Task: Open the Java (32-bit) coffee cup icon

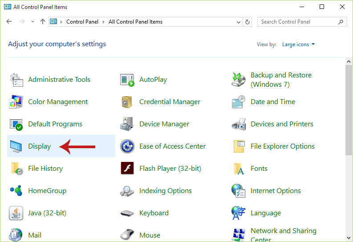Action: coord(16,213)
